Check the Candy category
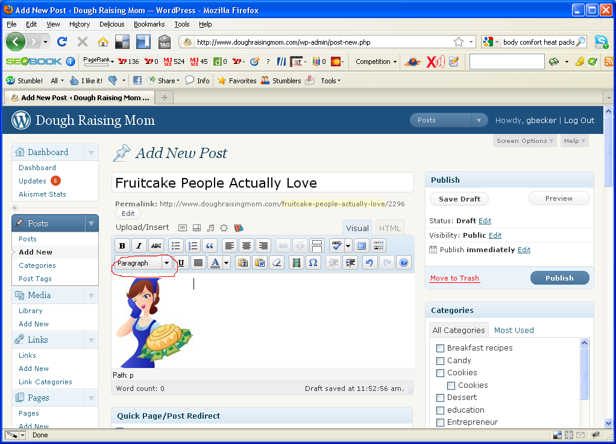 pos(441,361)
